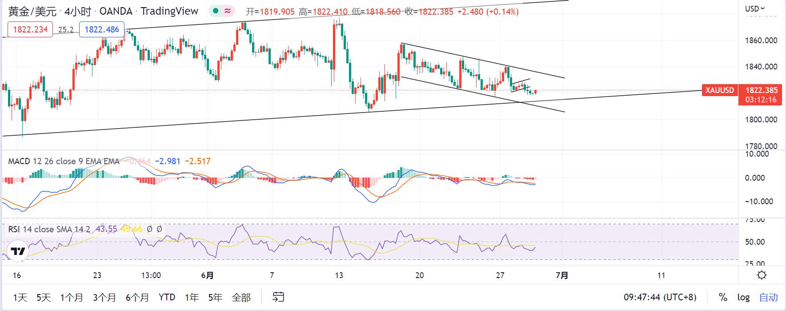Click the red sell price 1822.234
This screenshot has height=311, width=786.
(30, 29)
